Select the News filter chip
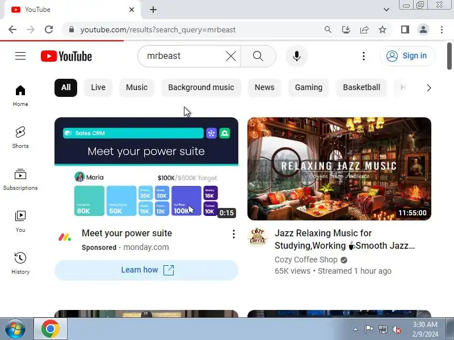This screenshot has width=454, height=340. (x=264, y=88)
